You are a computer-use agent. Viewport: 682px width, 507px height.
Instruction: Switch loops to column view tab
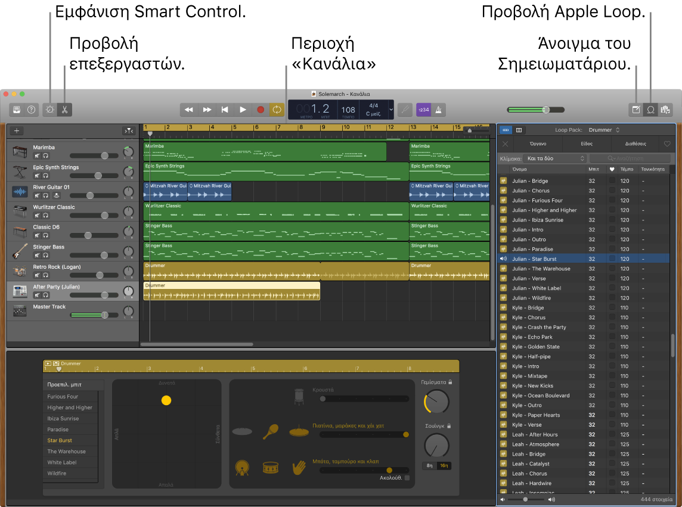pyautogui.click(x=519, y=130)
